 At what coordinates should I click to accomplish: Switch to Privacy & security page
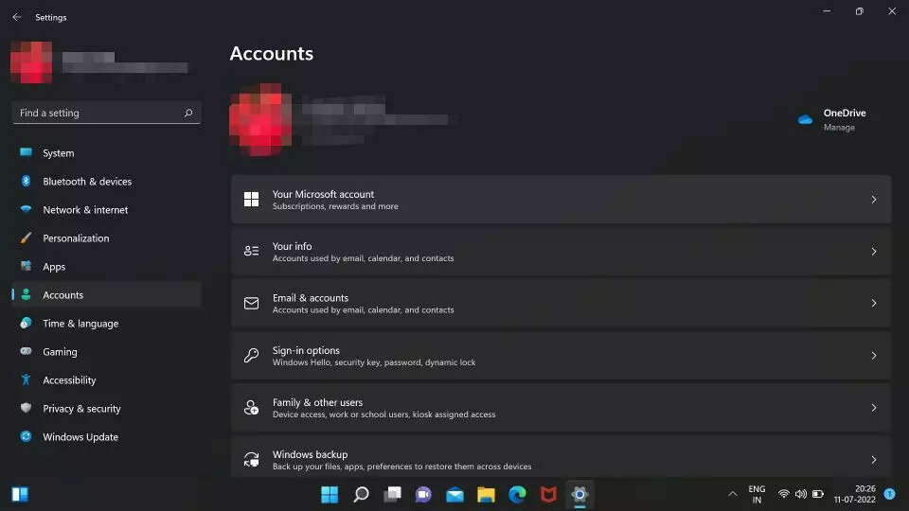[81, 409]
